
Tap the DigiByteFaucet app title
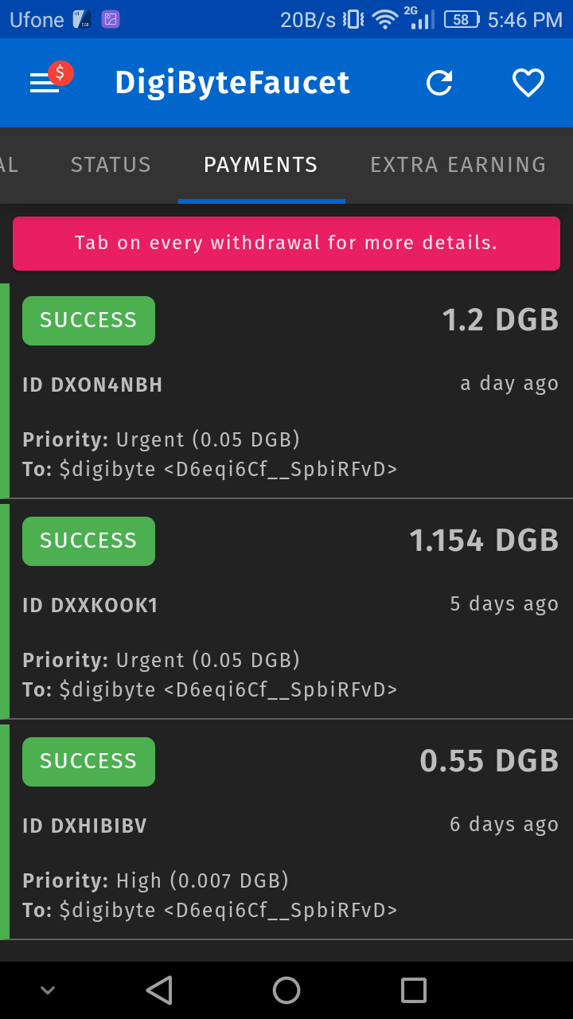tap(232, 83)
